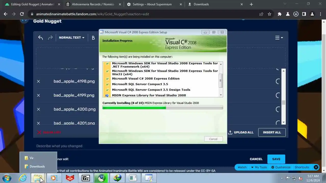
Task: Click the Insert All button
Action: [x=272, y=132]
